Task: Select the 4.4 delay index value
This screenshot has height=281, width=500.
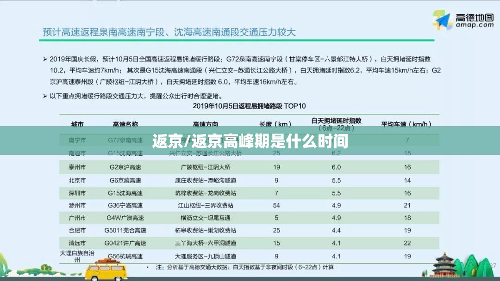Action: (337, 231)
